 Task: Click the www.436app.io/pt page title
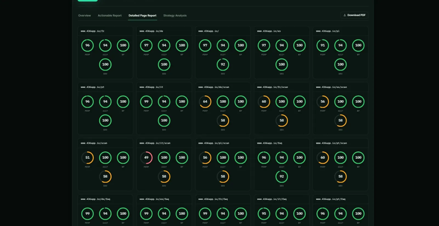click(92, 87)
